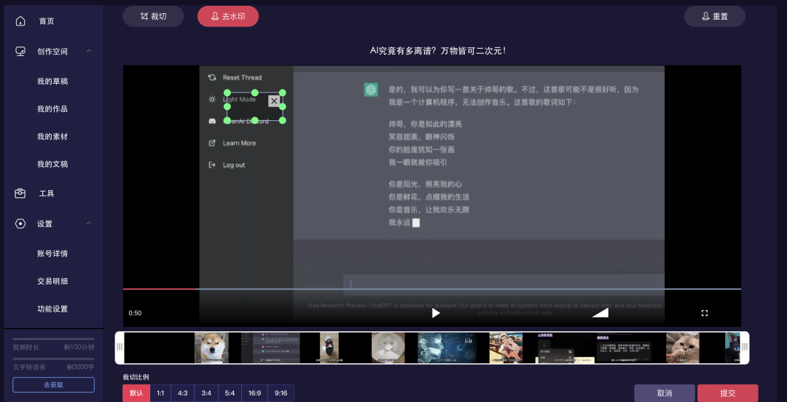Enter fullscreen with the corner icon
The height and width of the screenshot is (402, 787).
point(704,312)
